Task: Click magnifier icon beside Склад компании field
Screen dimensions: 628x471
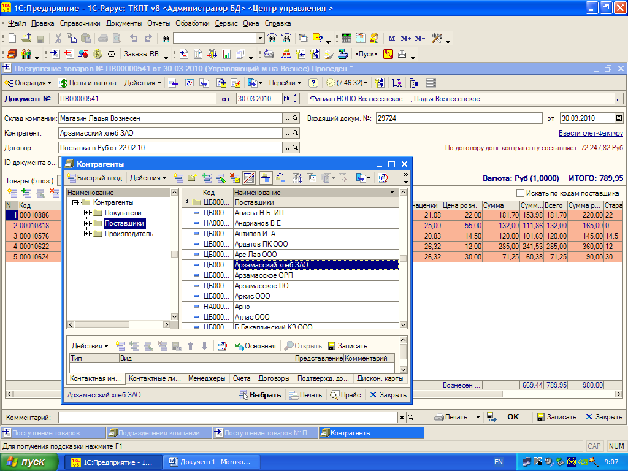Action: pyautogui.click(x=295, y=118)
